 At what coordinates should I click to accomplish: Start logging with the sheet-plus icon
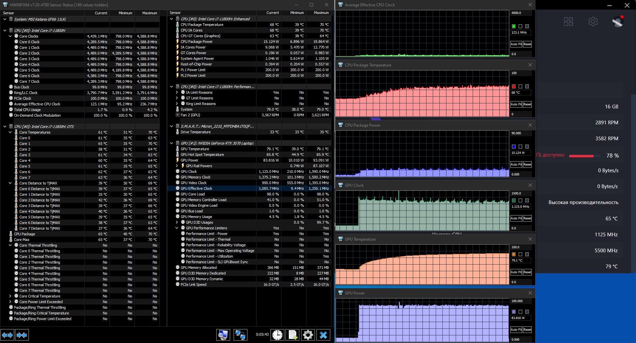[x=293, y=335]
